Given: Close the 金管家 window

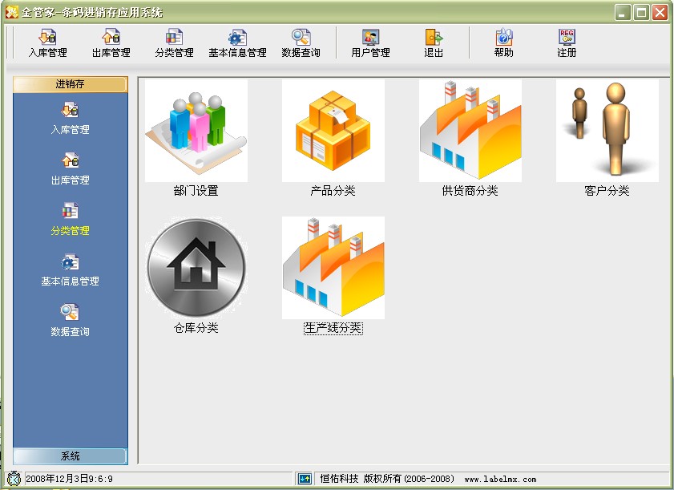Looking at the screenshot, I should pyautogui.click(x=660, y=12).
